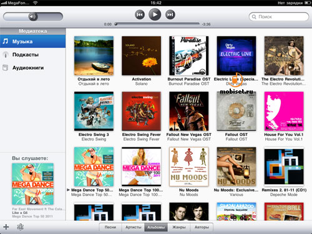The height and width of the screenshot is (234, 312).
Task: Open the Nu Moods album cover
Action: click(x=189, y=167)
